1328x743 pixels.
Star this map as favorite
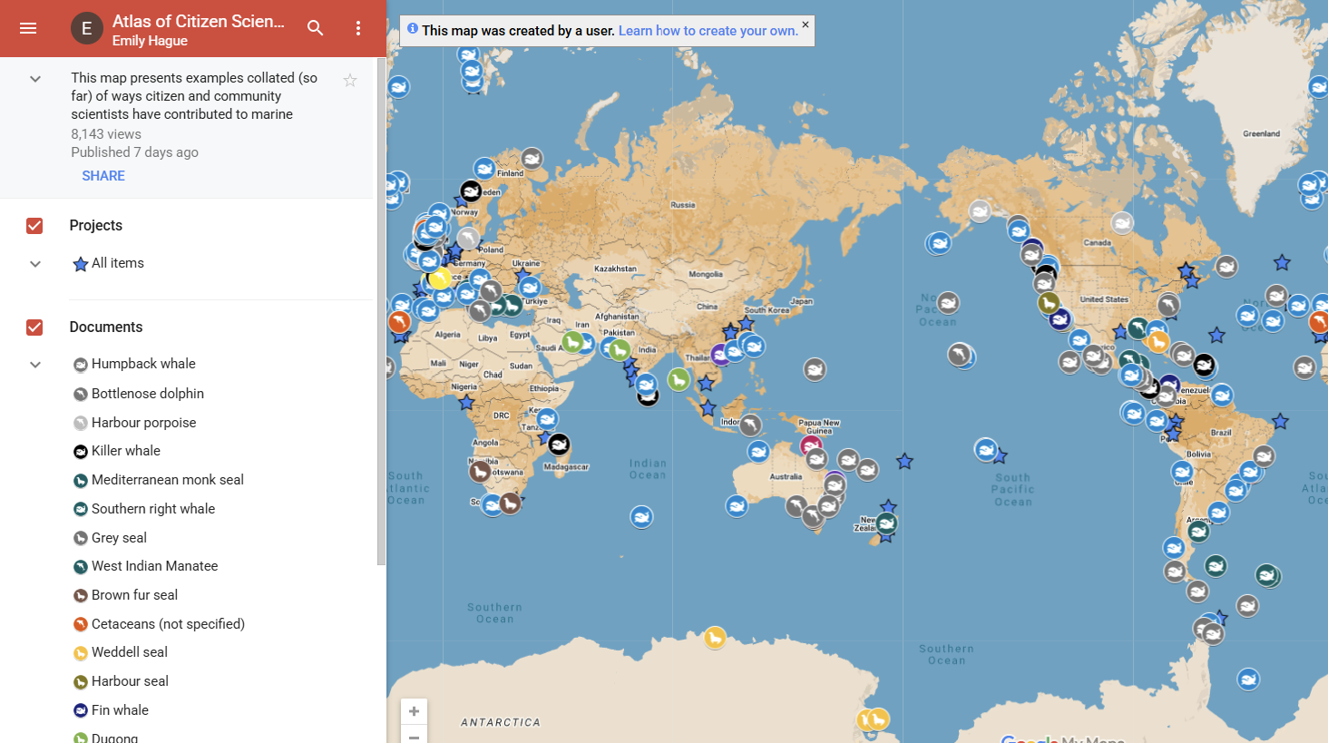(350, 81)
